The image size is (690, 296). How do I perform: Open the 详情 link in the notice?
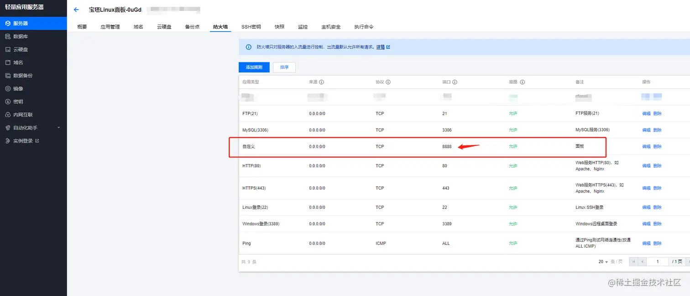click(x=383, y=47)
